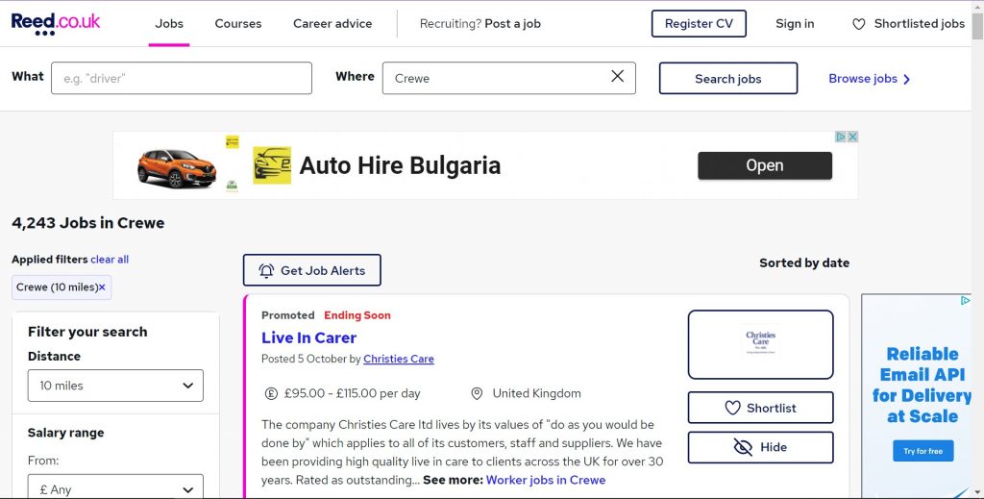
Task: Go to the Courses tab
Action: coord(238,24)
